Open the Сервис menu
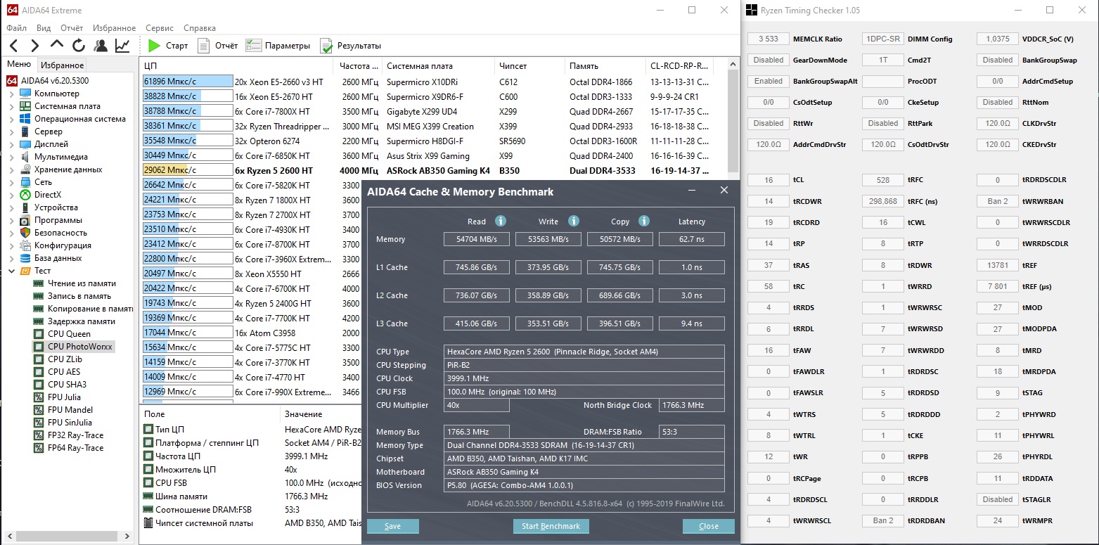The height and width of the screenshot is (545, 1099). point(160,28)
